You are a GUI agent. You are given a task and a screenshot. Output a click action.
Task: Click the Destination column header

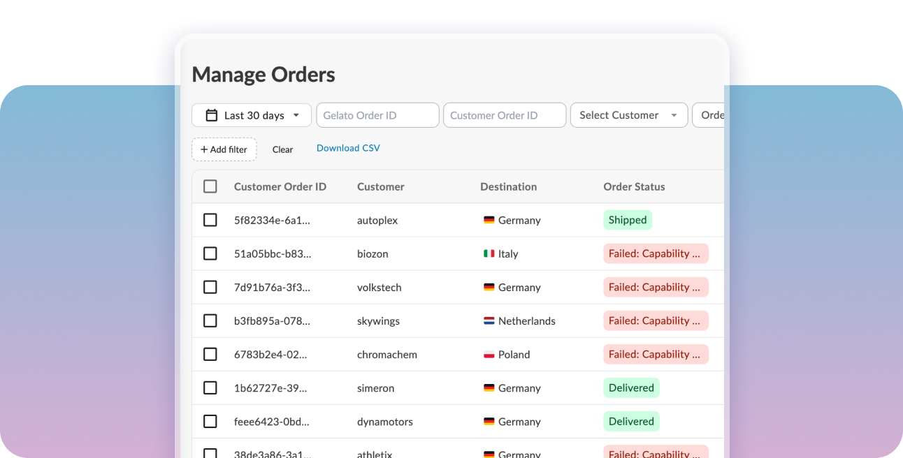(509, 186)
